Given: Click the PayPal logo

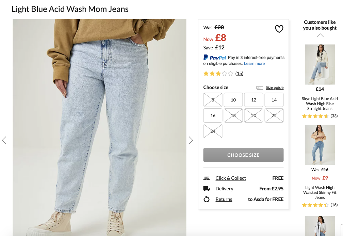Looking at the screenshot, I should tap(215, 58).
